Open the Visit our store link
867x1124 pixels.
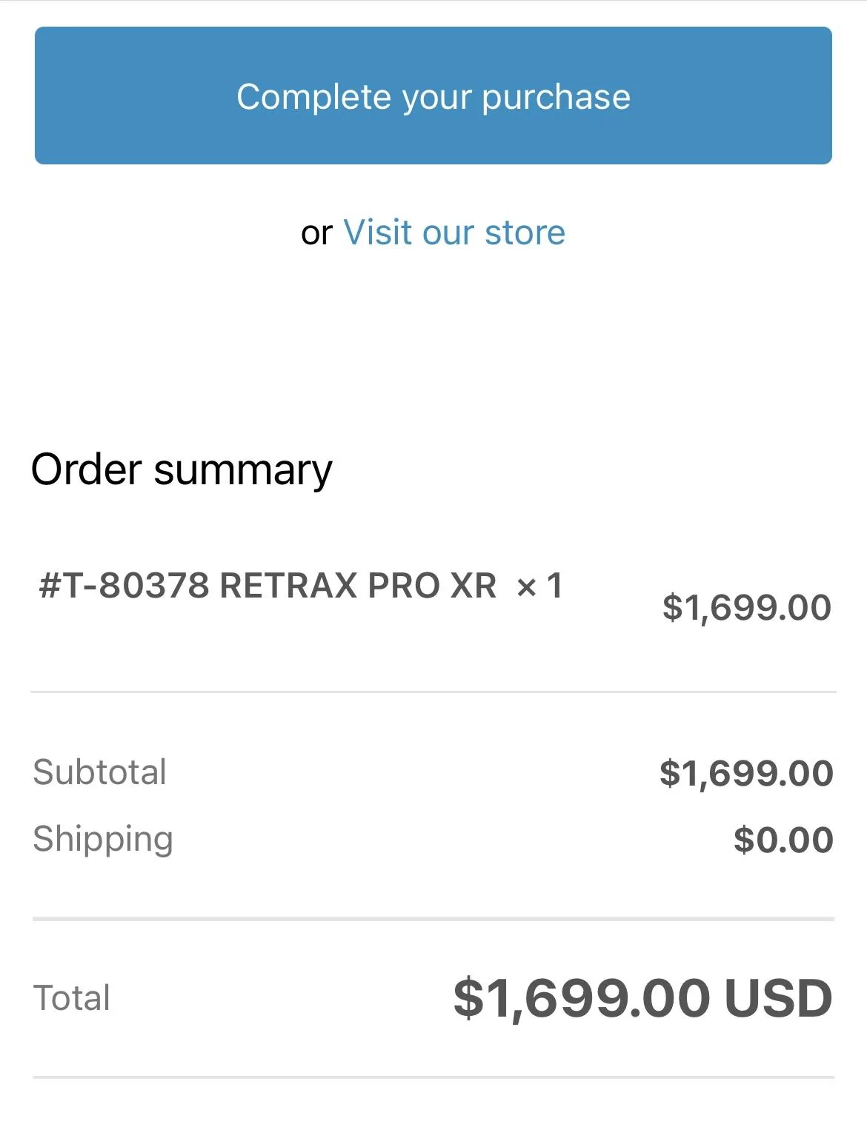pos(454,233)
